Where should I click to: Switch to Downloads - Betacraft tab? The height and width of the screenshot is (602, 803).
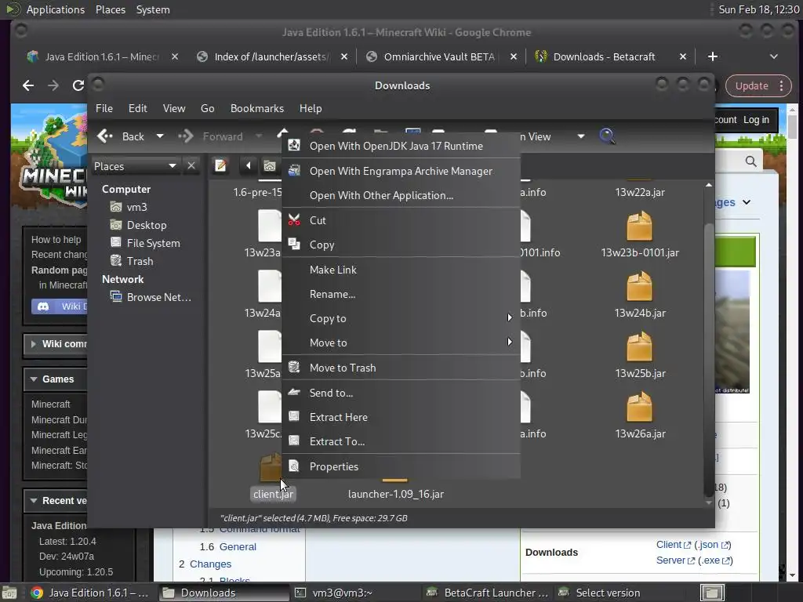click(x=609, y=56)
